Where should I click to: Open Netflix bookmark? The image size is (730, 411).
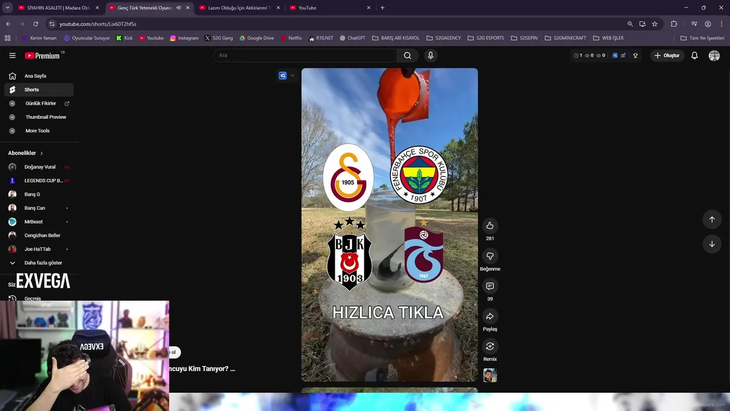point(291,38)
